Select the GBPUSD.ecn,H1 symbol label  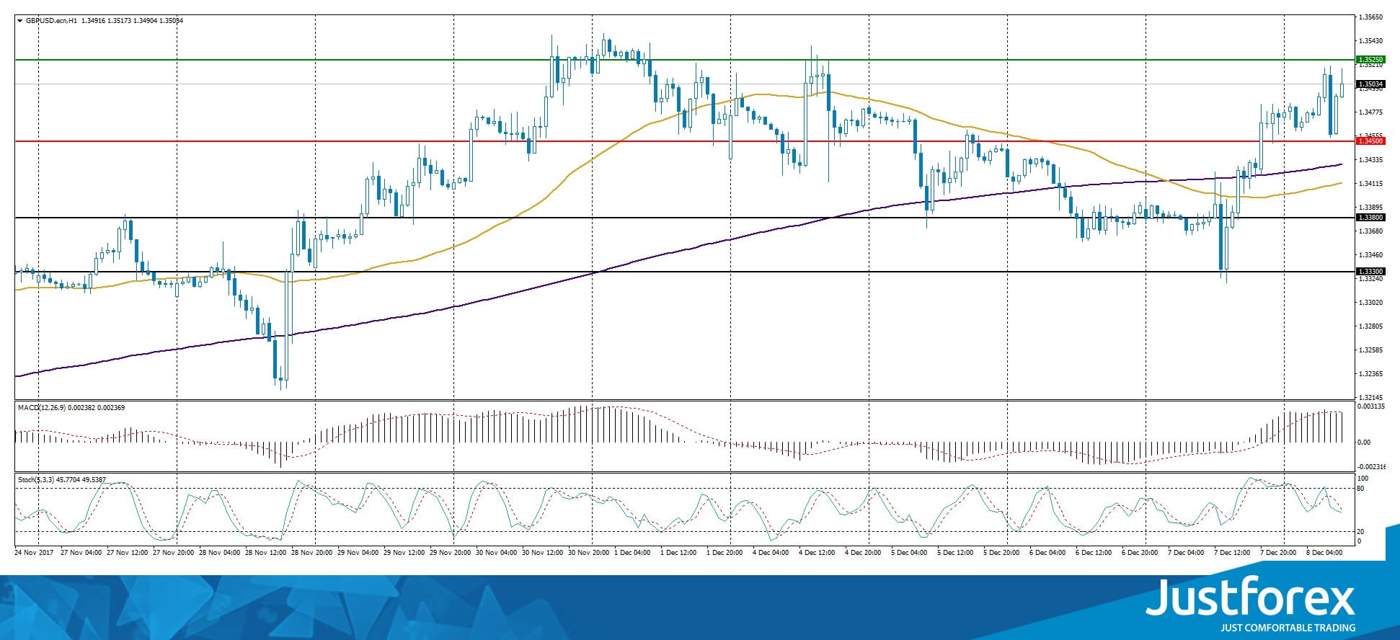[52, 21]
